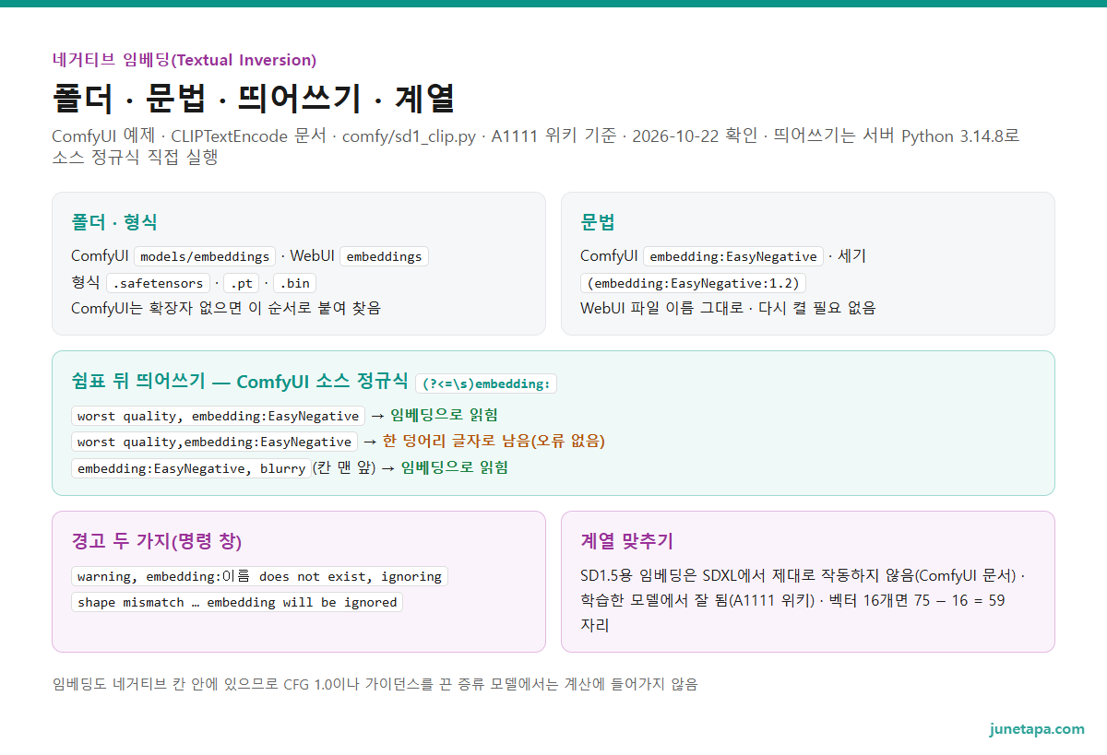Select the models/embeddings code chip
Viewport: 1107px width, 755px height.
205,256
